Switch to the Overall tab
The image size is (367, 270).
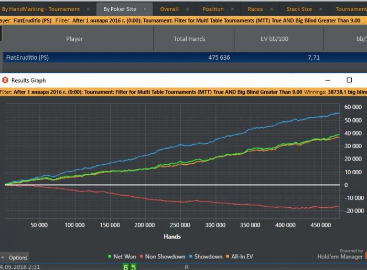(169, 9)
